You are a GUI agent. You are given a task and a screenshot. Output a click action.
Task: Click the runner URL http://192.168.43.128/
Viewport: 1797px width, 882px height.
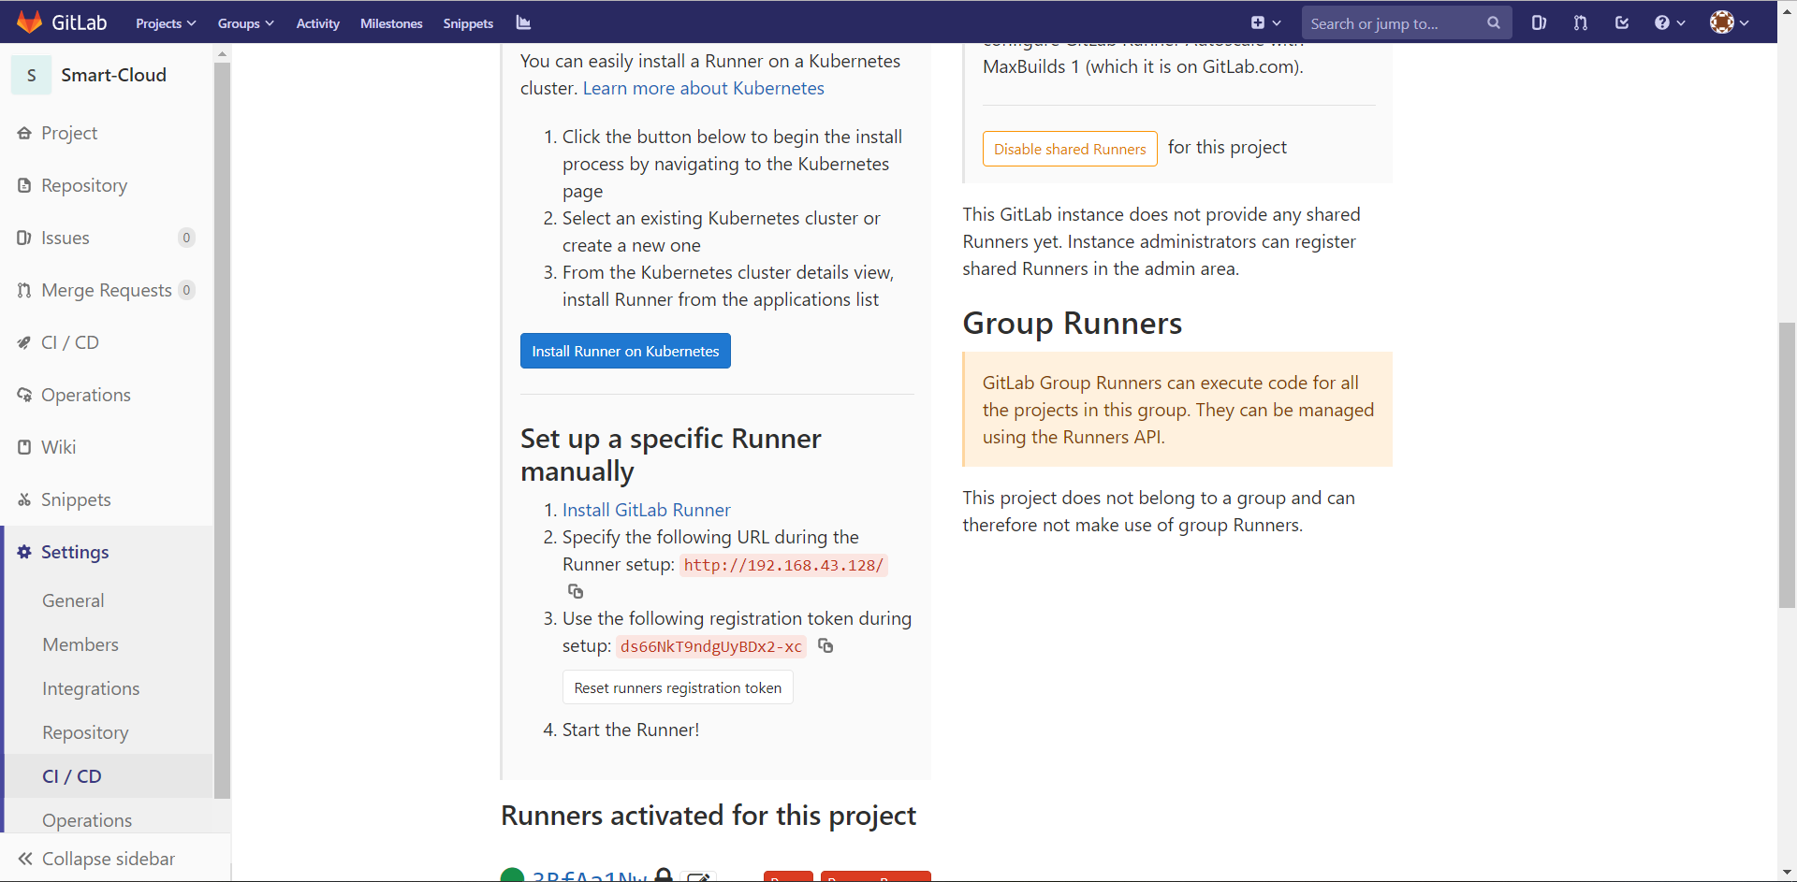coord(783,565)
